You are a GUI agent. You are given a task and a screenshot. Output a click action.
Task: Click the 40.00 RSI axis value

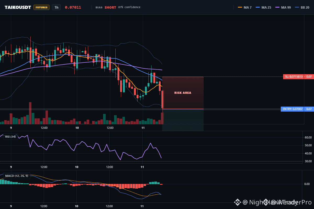[308, 153]
